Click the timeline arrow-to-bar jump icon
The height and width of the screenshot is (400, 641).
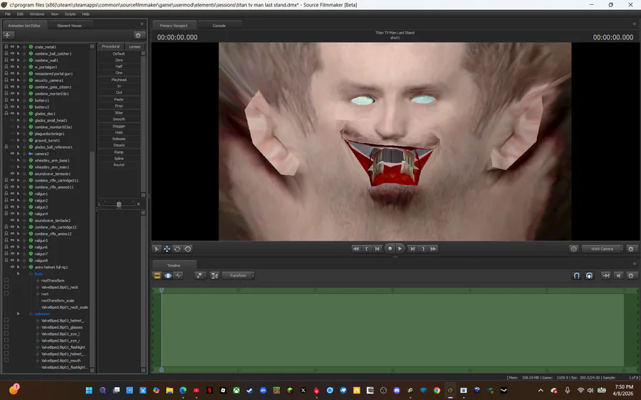point(606,275)
